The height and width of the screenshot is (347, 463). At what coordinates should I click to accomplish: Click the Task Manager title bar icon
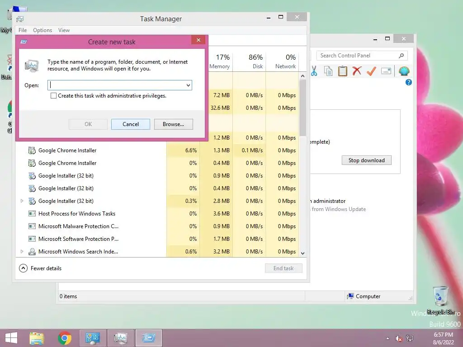[x=20, y=19]
